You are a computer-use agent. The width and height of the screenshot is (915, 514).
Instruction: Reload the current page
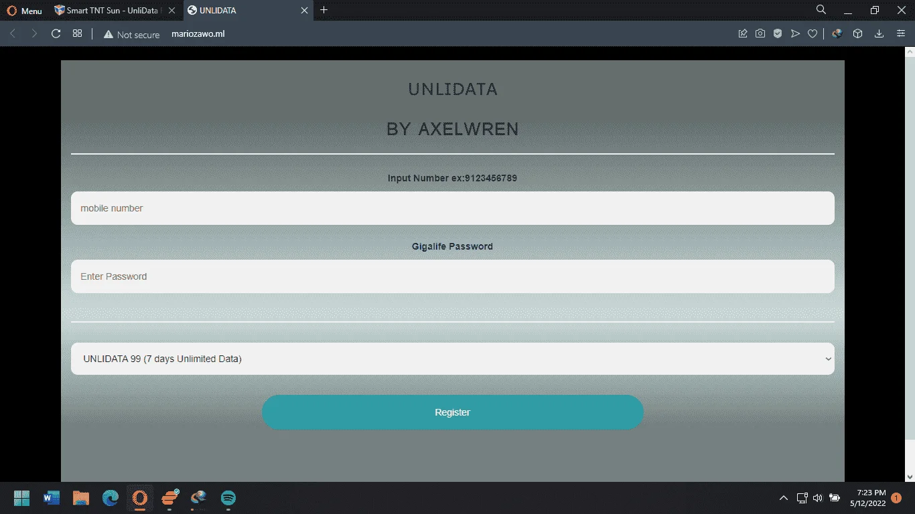tap(56, 33)
